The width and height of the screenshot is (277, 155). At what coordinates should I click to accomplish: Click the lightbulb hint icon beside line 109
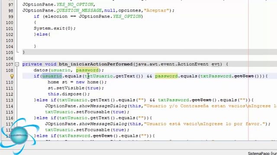click(12, 76)
